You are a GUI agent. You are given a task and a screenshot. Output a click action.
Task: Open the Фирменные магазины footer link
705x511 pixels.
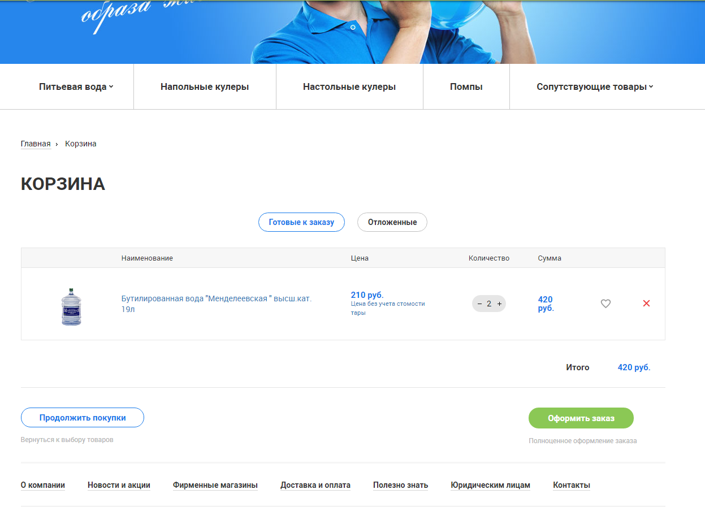215,485
